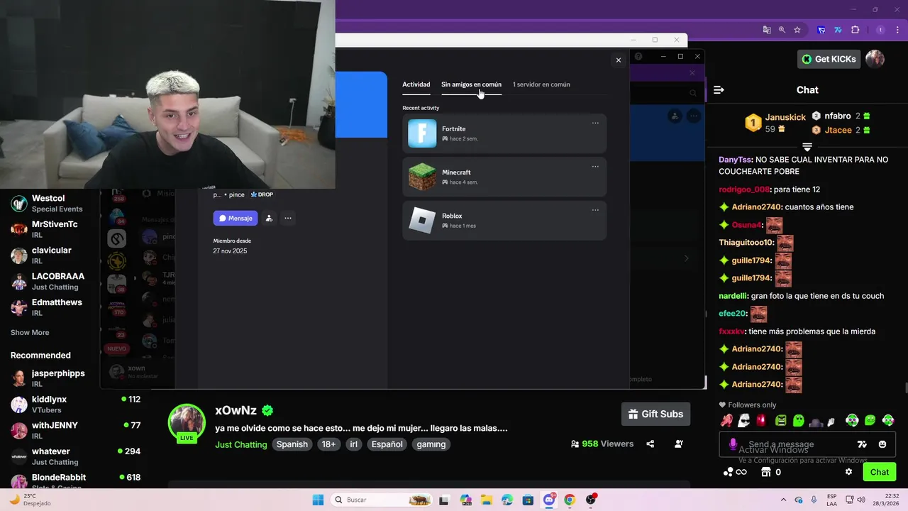Click the browser zoom magnifier icon
908x511 pixels.
pyautogui.click(x=782, y=30)
